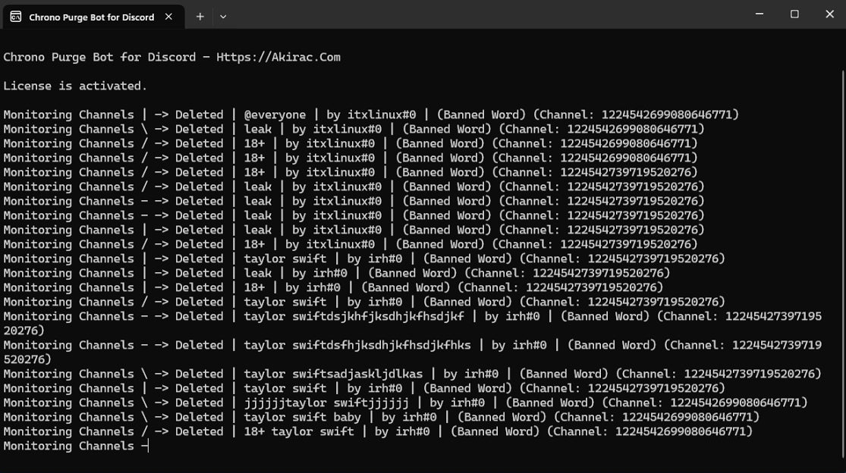
Task: Minimize the terminal window
Action: (x=759, y=14)
